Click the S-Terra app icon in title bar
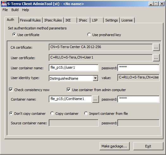 4,4
